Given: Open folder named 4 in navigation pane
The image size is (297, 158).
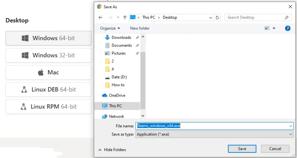Looking at the screenshot, I should click(109, 69).
